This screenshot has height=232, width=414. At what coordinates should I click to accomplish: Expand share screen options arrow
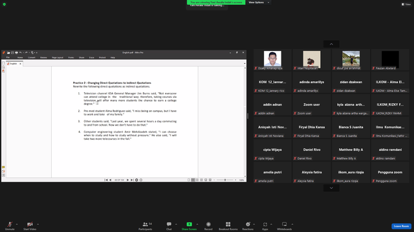197,224
